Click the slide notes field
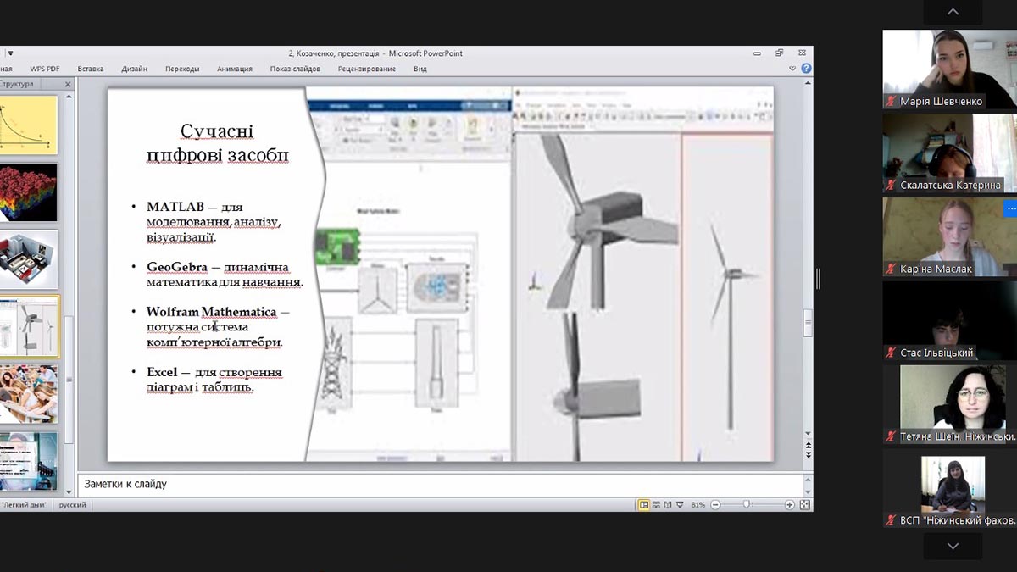Screen dimensions: 1017x572 pyautogui.click(x=441, y=484)
